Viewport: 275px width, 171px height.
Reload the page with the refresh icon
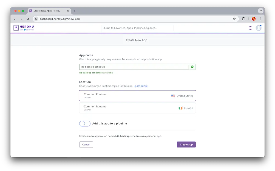coord(28,19)
